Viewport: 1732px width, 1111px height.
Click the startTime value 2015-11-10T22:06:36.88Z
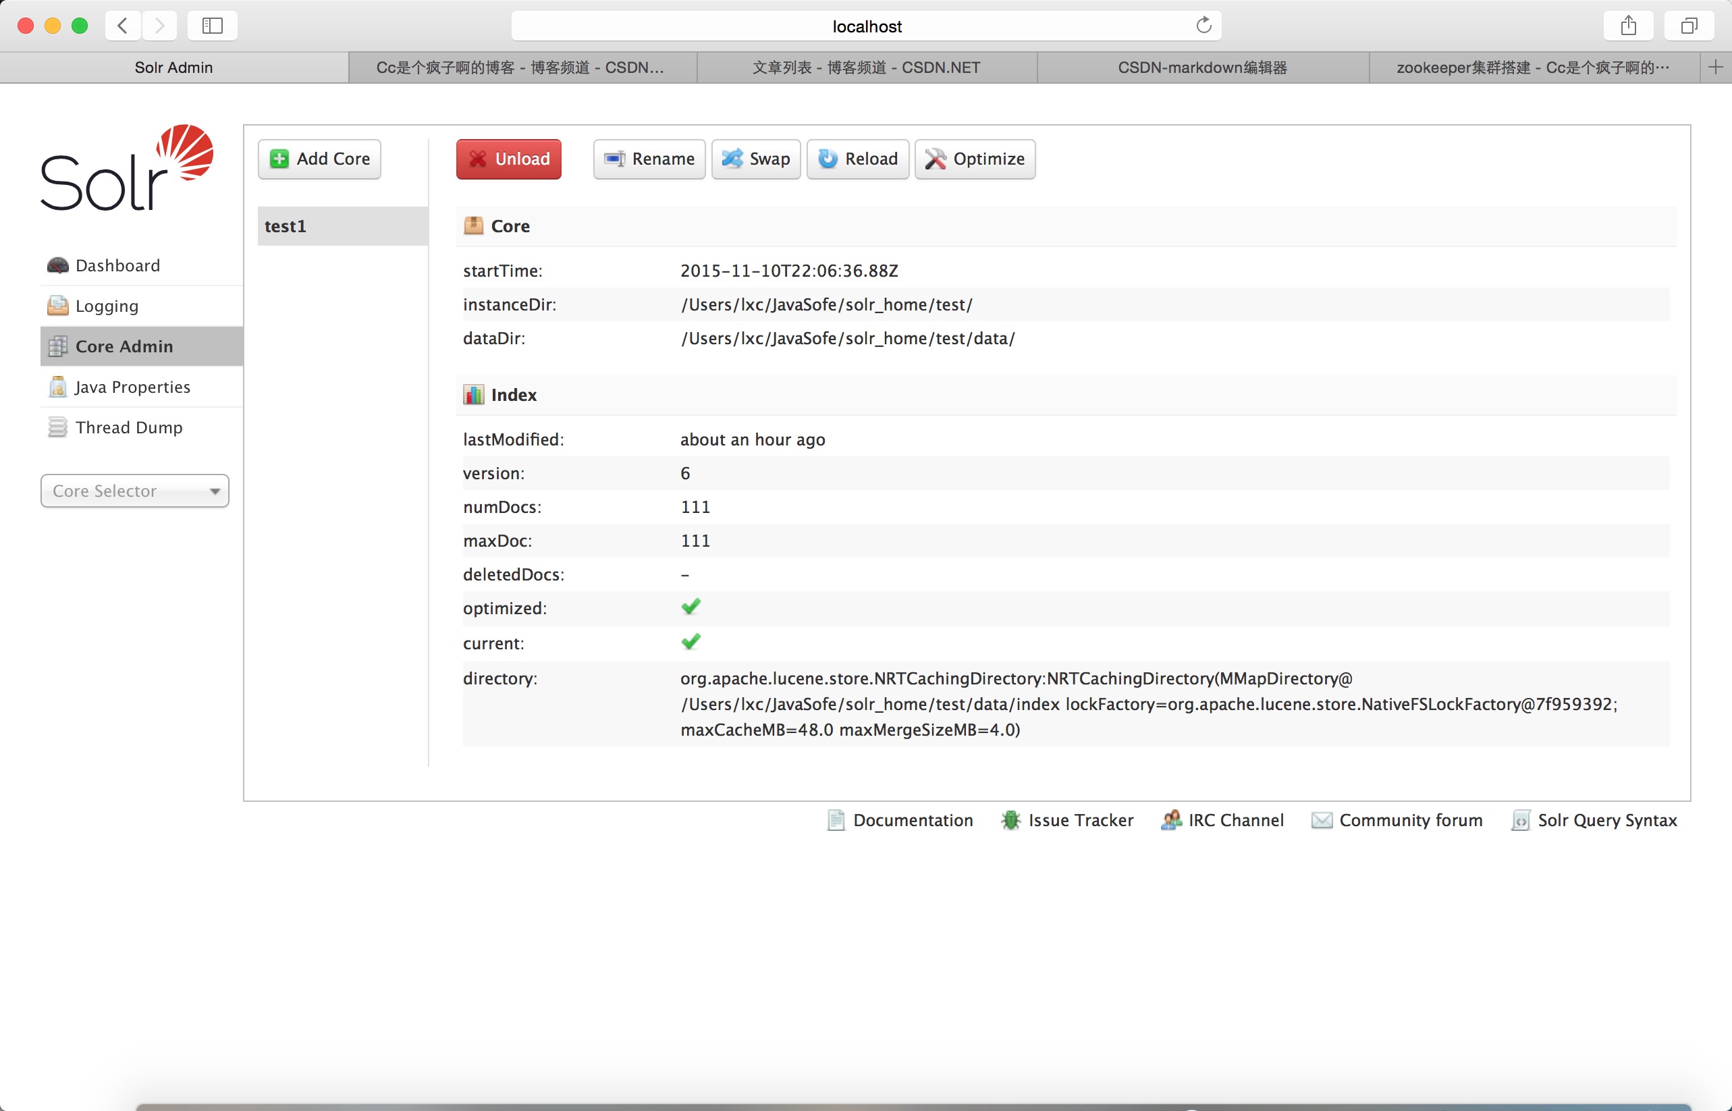tap(789, 271)
